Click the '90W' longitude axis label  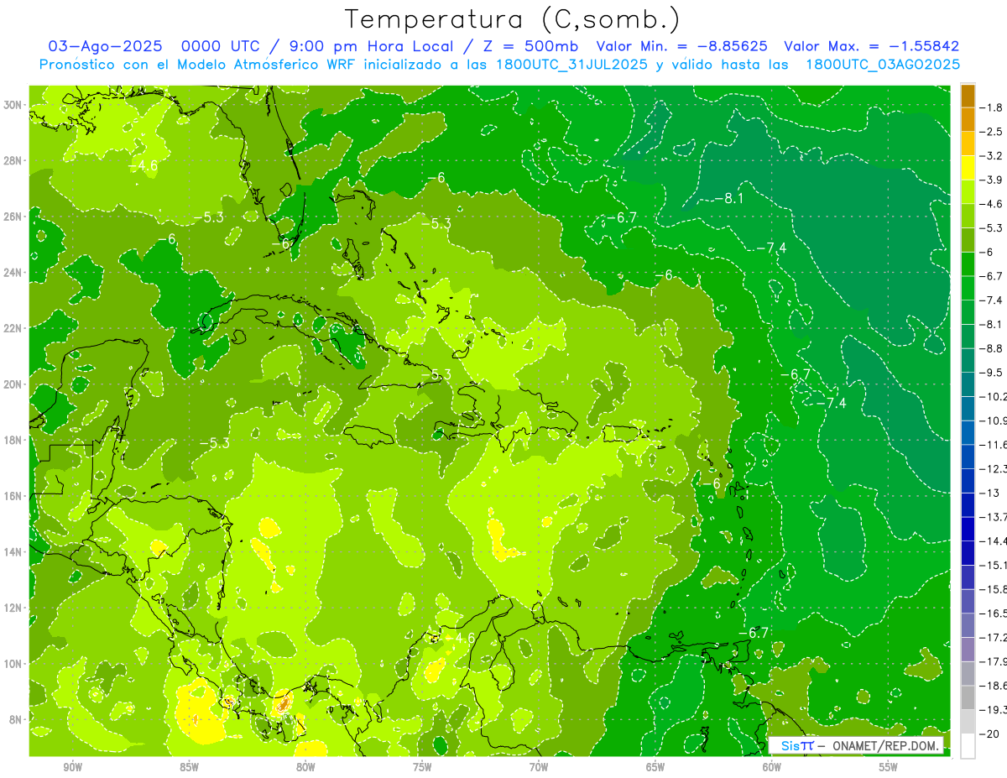pos(73,767)
